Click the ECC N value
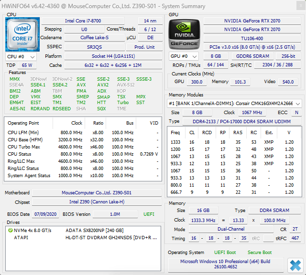 (296, 113)
